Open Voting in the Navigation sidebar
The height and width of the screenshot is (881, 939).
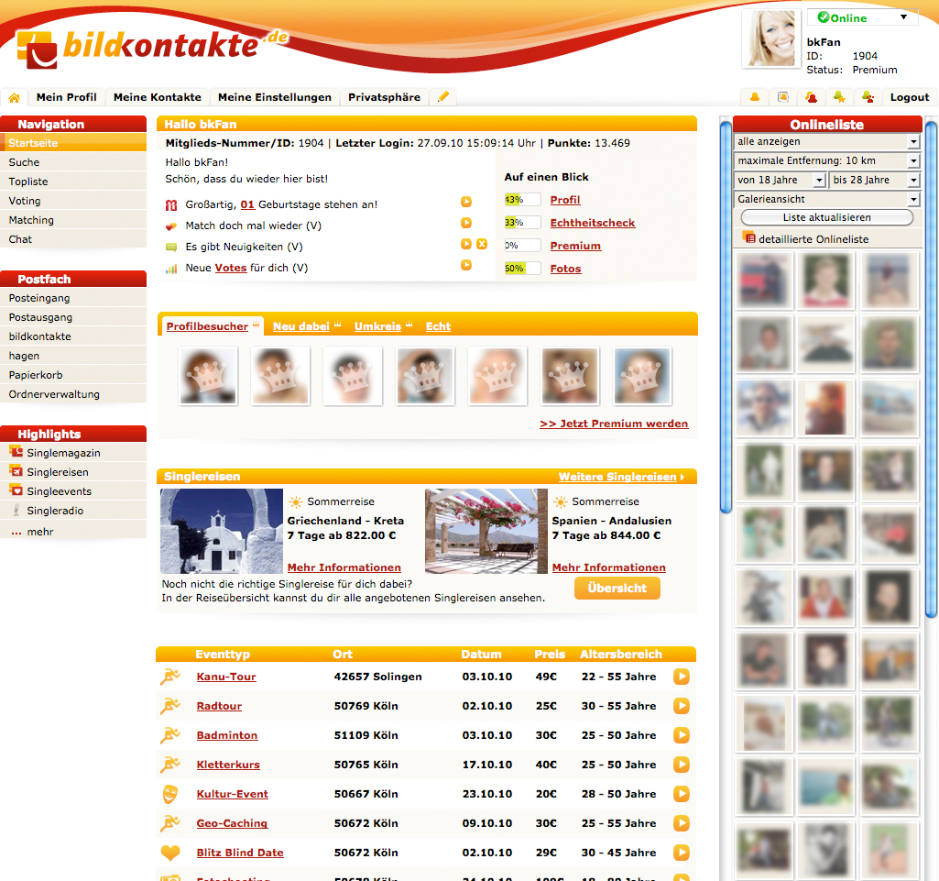pyautogui.click(x=73, y=201)
